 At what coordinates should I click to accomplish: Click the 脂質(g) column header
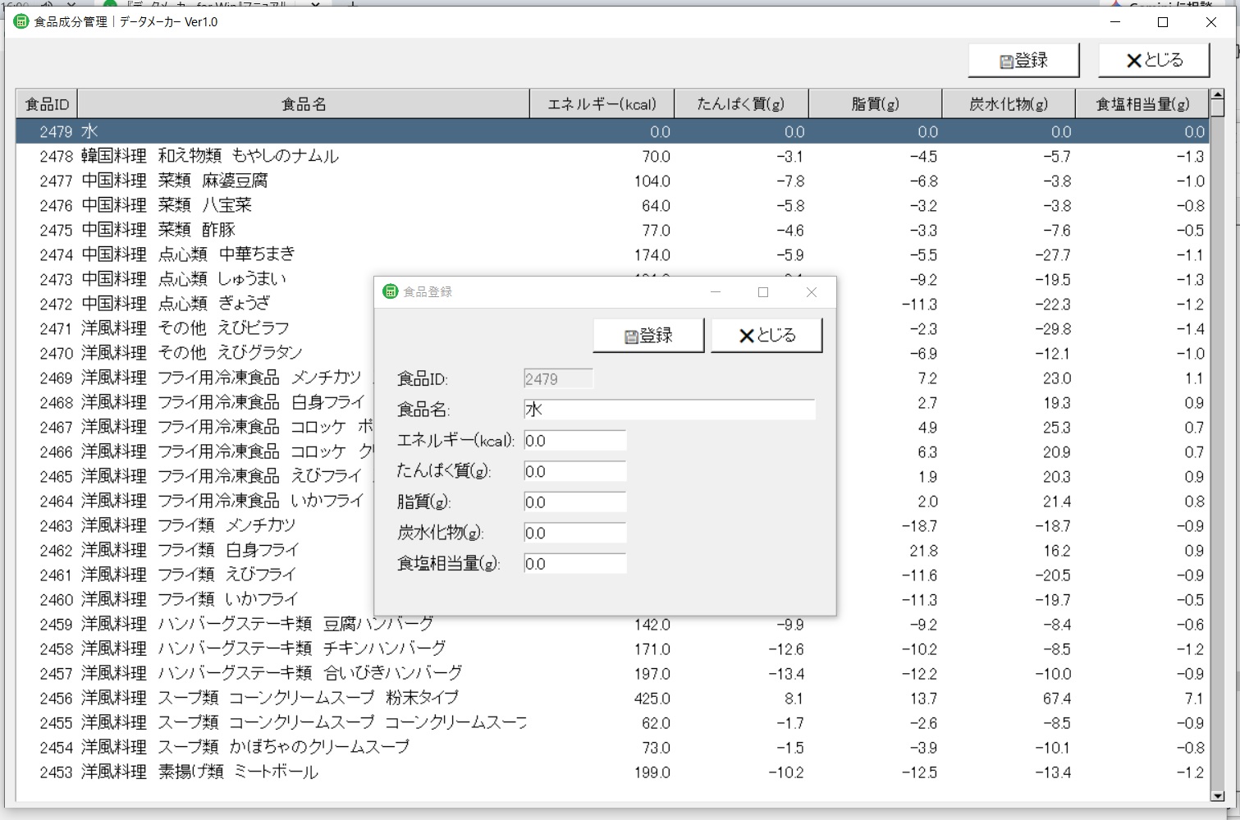click(x=876, y=104)
